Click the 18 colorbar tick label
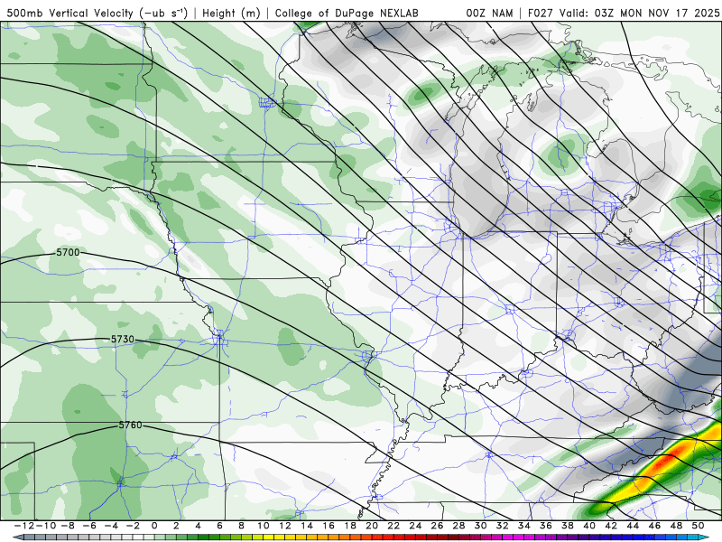This screenshot has height=542, width=722. pyautogui.click(x=350, y=526)
